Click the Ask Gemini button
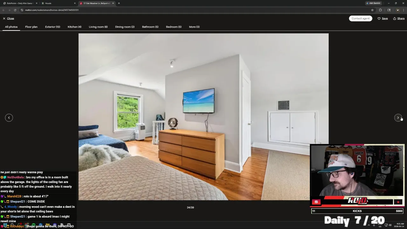 [x=373, y=3]
